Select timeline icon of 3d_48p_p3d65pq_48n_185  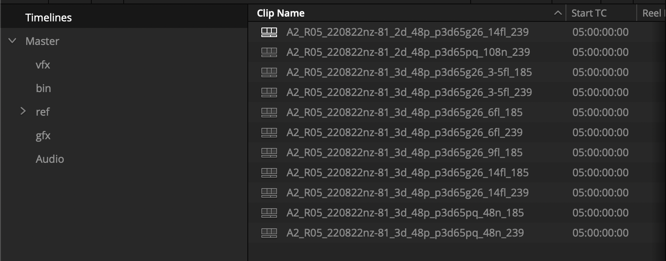tap(269, 213)
